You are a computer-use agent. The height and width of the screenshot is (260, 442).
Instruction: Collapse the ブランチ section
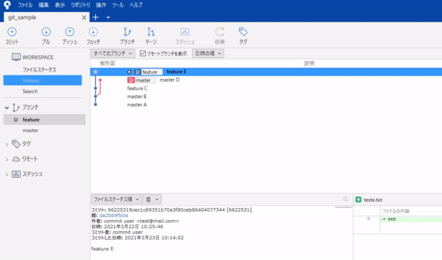tap(7, 108)
